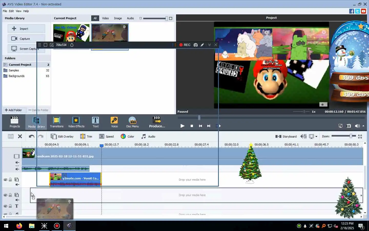The height and width of the screenshot is (231, 369).
Task: Click the Produce button
Action: (157, 122)
